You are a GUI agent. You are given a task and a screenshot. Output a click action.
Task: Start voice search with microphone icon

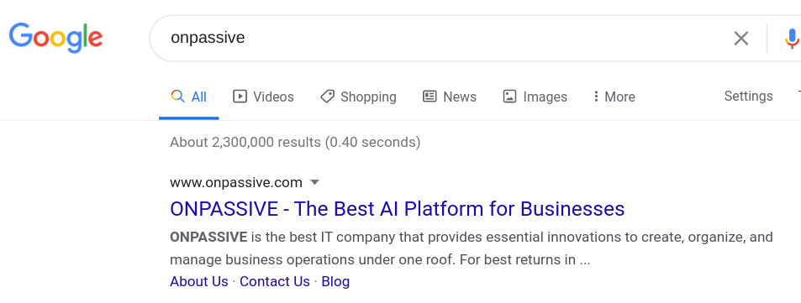click(792, 39)
